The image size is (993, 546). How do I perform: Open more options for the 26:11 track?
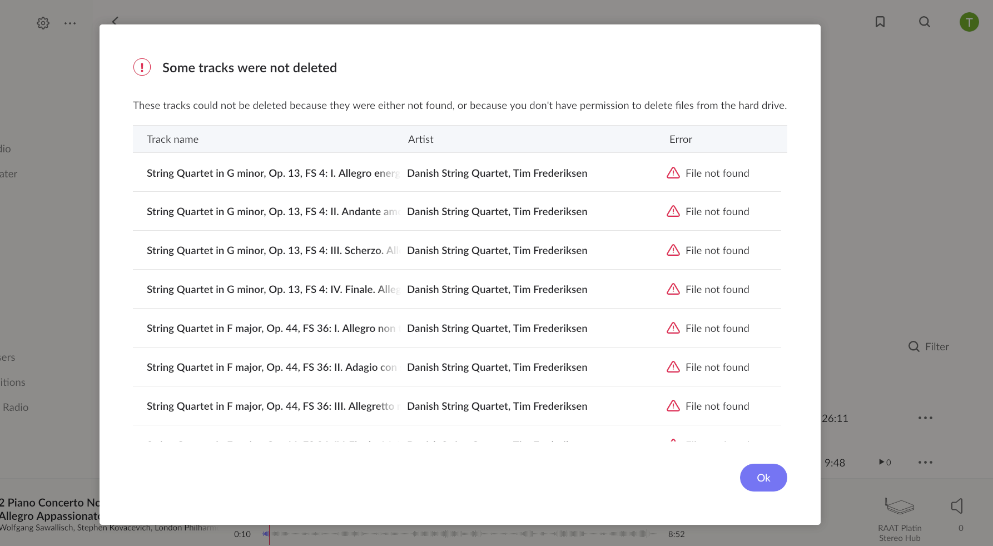tap(925, 418)
